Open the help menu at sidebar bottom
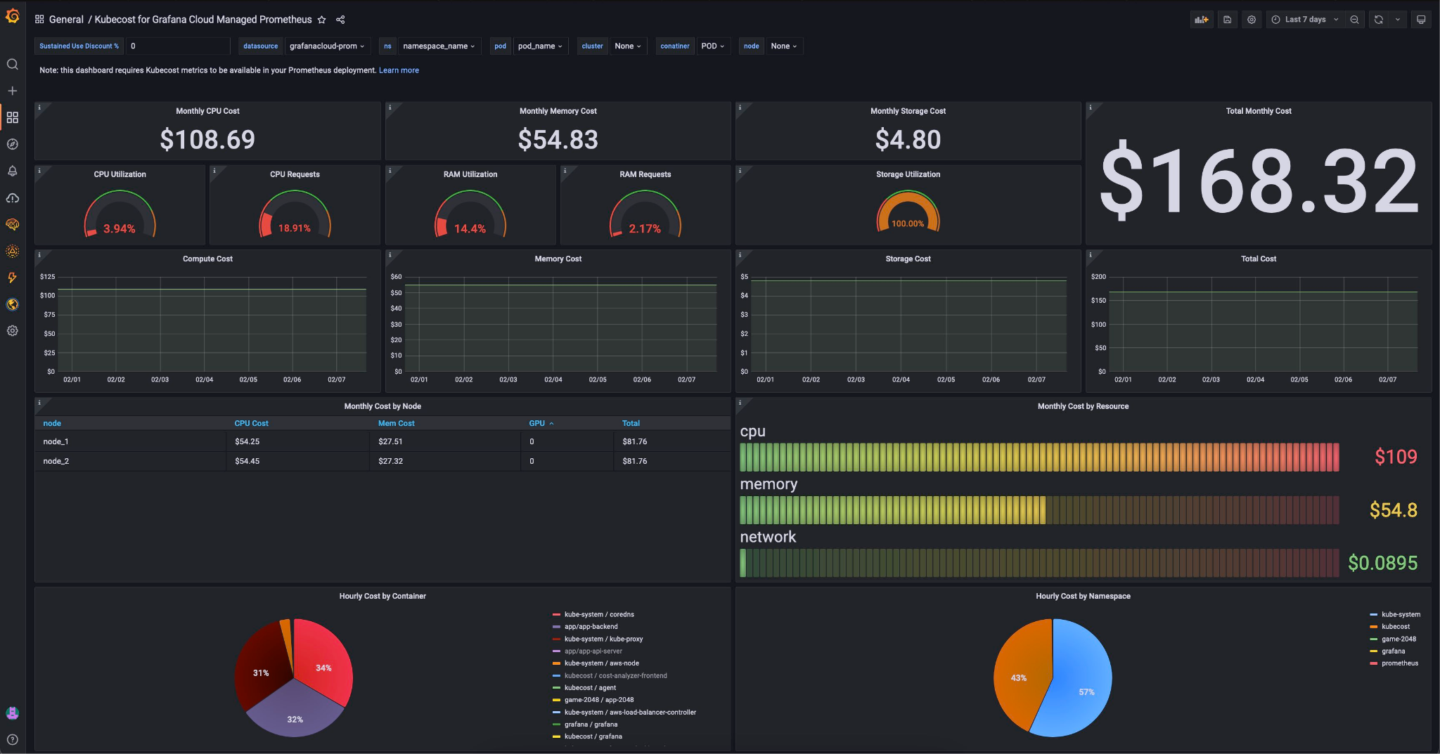 tap(13, 739)
